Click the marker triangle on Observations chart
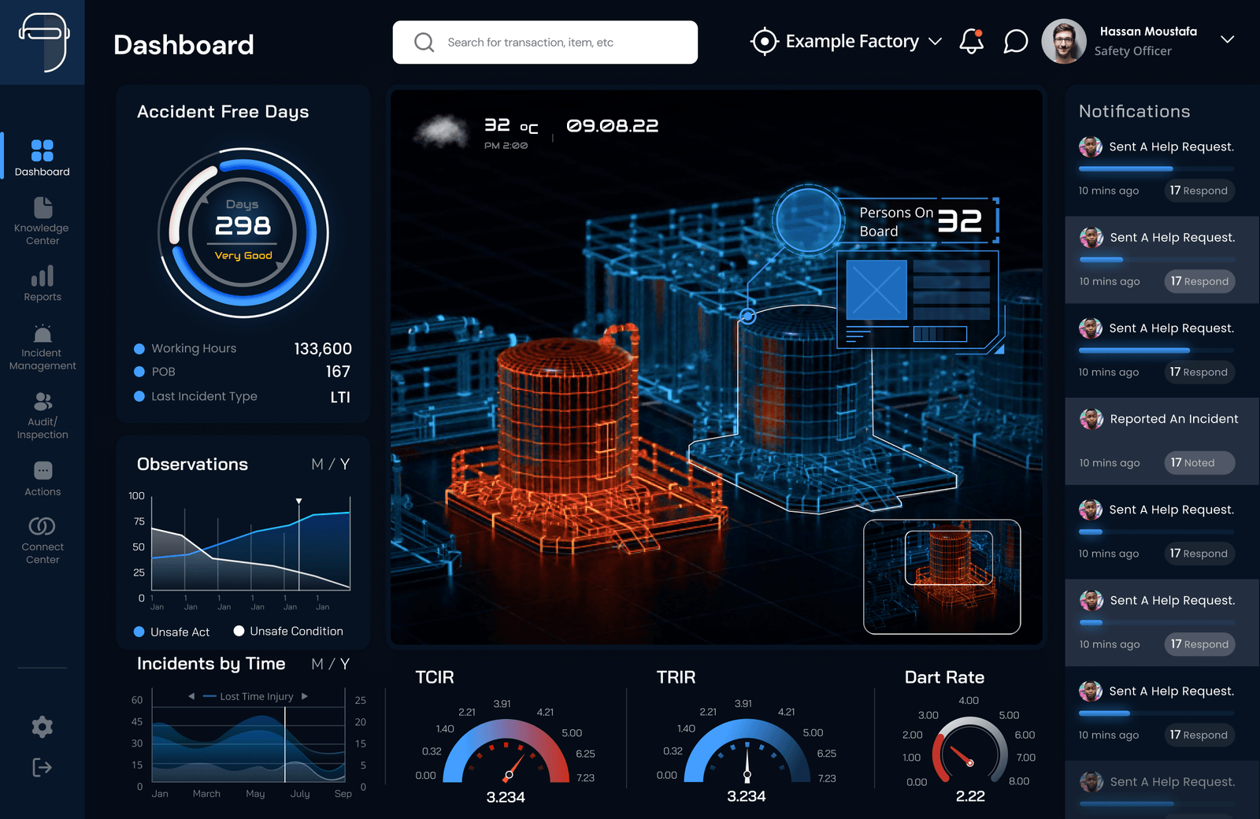The height and width of the screenshot is (819, 1260). point(298,501)
